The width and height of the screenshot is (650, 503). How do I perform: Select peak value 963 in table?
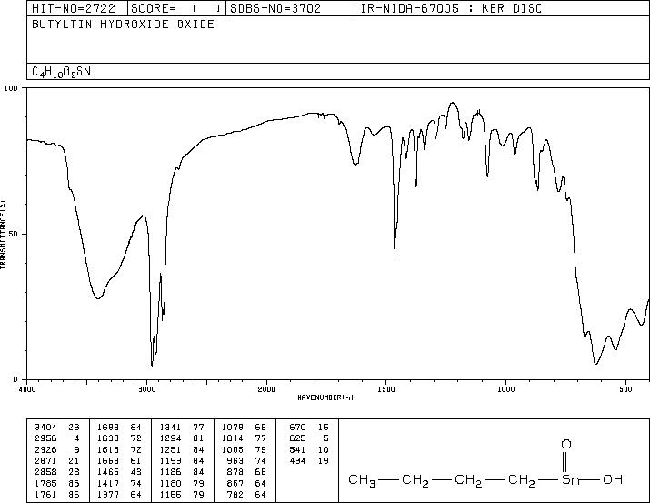click(x=235, y=460)
